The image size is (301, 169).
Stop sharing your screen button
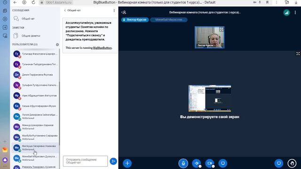click(x=222, y=163)
